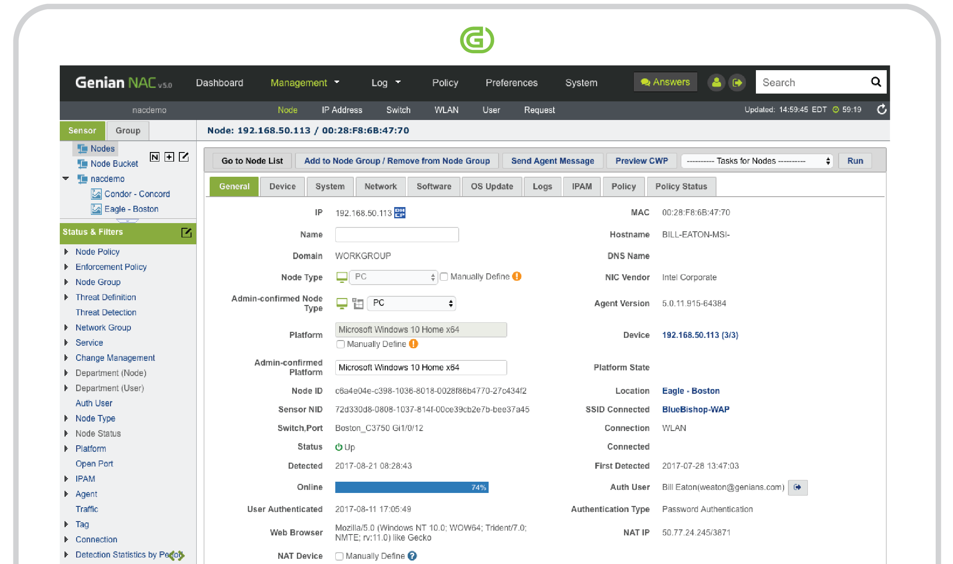Open the IP Address submenu item
This screenshot has width=953, height=564.
pos(342,110)
